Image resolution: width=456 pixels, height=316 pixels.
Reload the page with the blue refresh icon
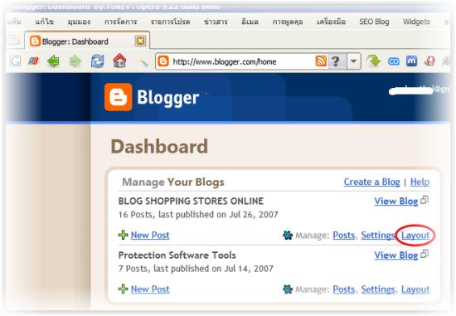pyautogui.click(x=98, y=61)
